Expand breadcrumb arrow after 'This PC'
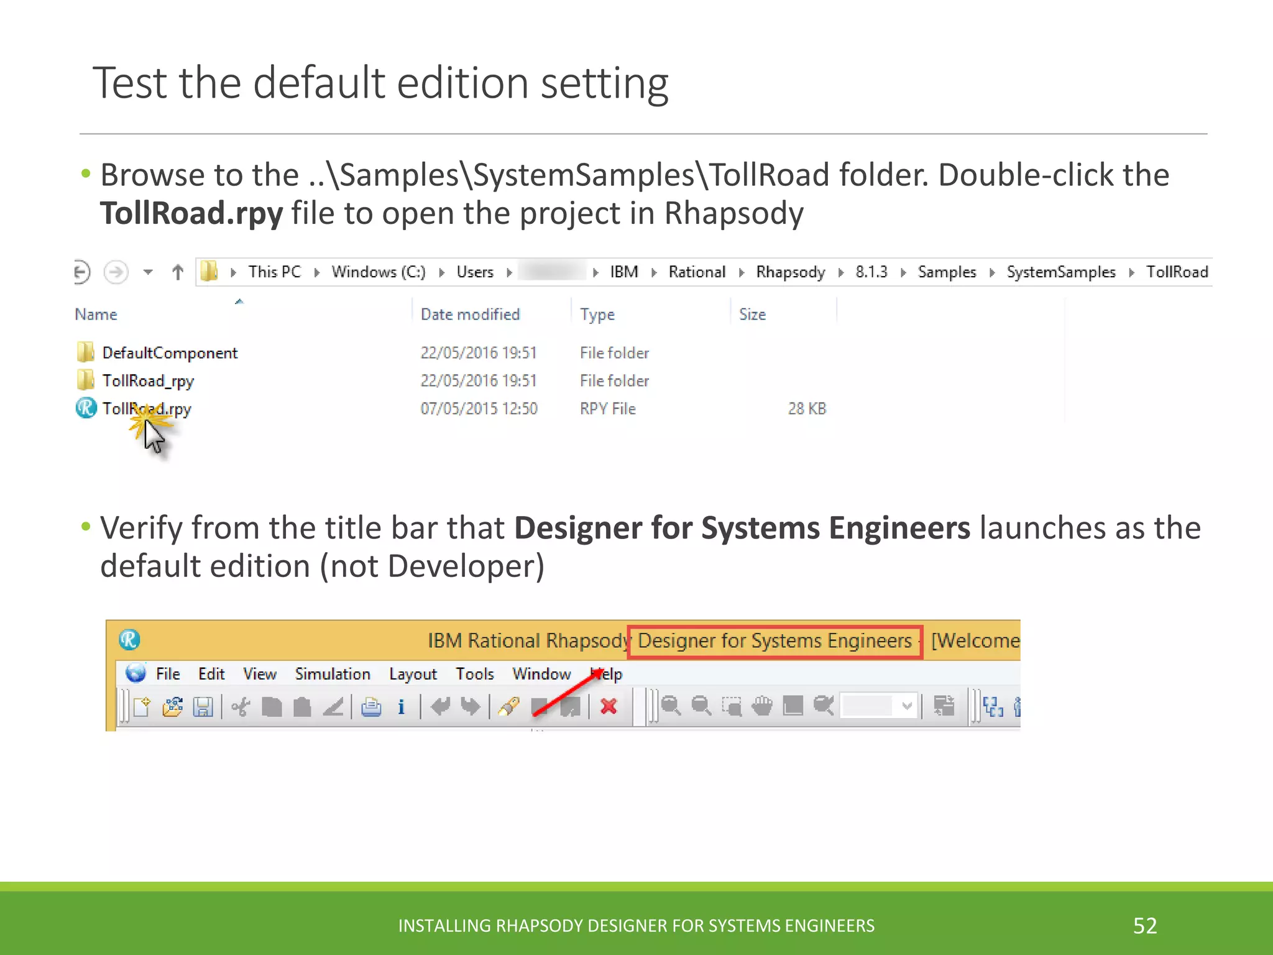Image resolution: width=1273 pixels, height=955 pixels. [x=317, y=272]
